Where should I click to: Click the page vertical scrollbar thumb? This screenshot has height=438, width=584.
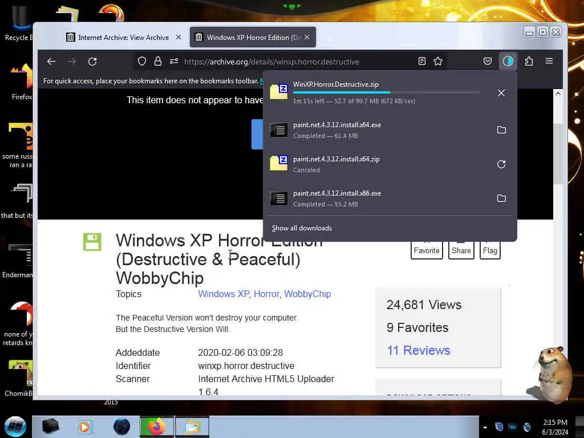[x=558, y=153]
